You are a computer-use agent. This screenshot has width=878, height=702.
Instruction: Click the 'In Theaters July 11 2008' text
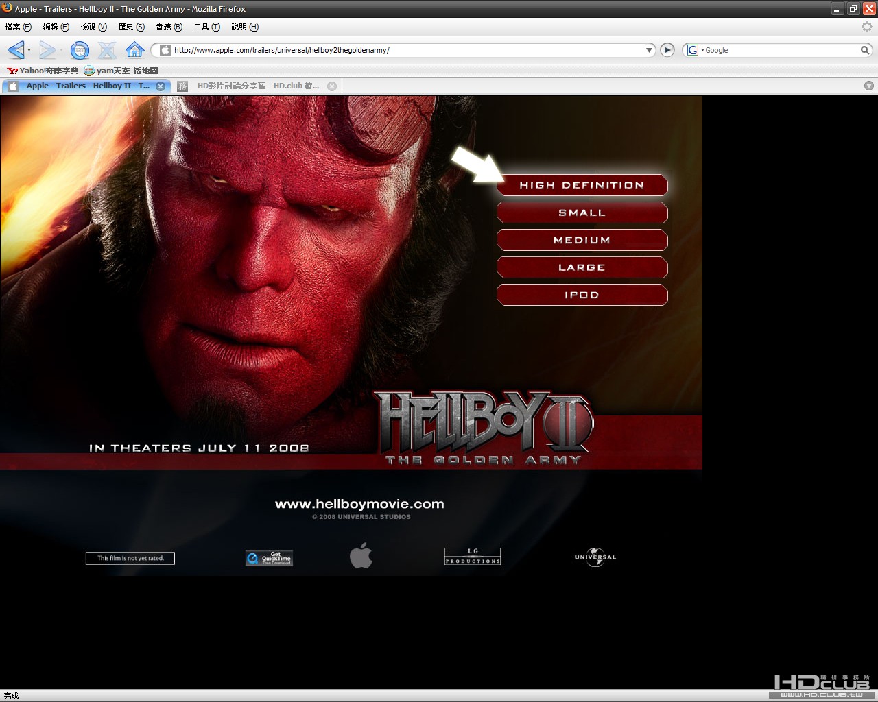199,448
